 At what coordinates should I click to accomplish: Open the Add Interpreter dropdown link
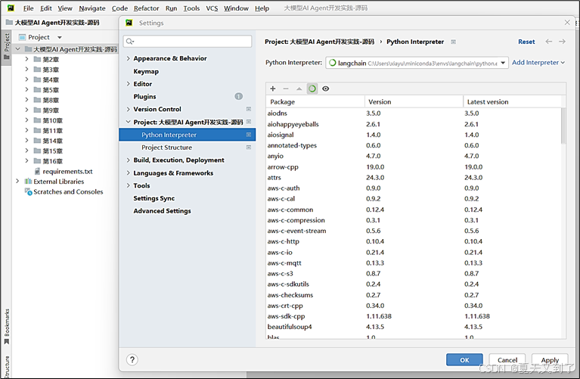pos(538,63)
